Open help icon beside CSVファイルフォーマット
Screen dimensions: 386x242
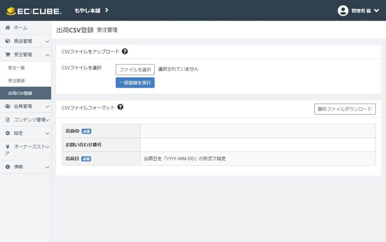coord(120,107)
